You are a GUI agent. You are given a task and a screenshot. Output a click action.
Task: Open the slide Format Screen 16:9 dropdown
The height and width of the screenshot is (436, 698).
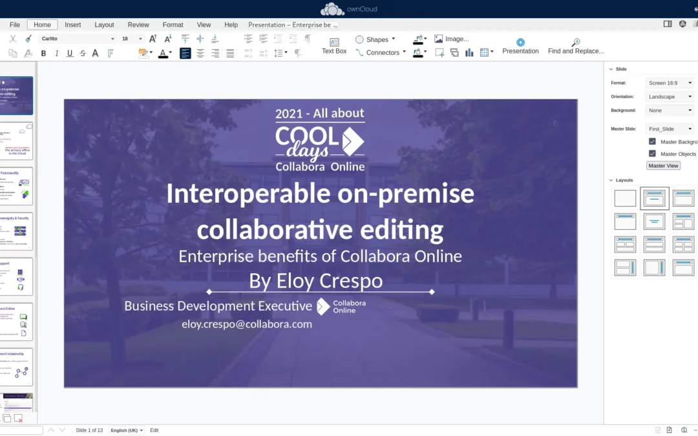click(x=670, y=83)
